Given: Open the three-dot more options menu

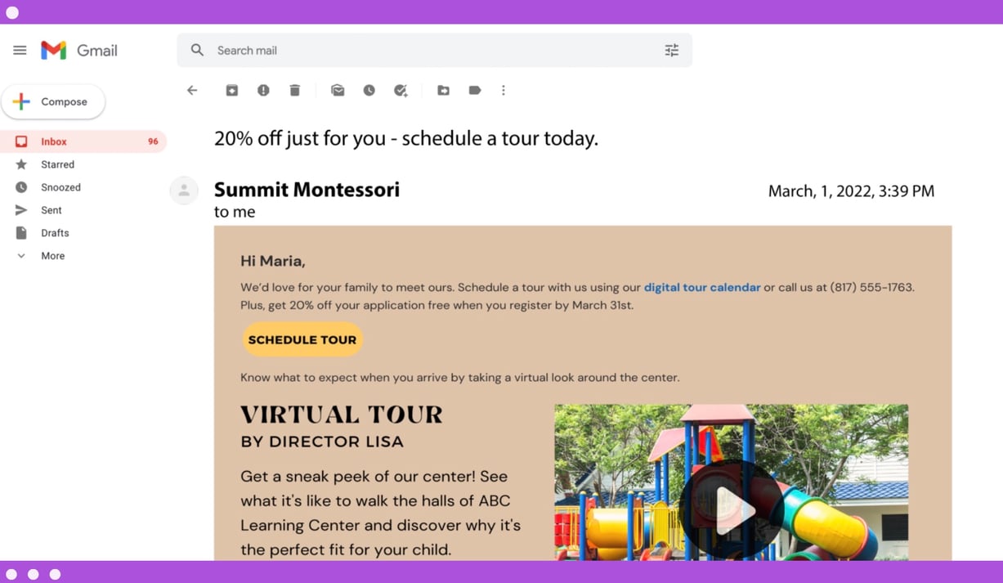Looking at the screenshot, I should 504,90.
